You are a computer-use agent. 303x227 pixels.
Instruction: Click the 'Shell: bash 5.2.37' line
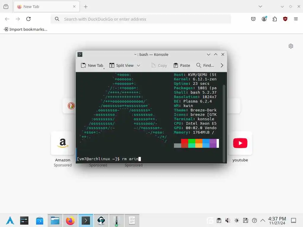(x=195, y=93)
